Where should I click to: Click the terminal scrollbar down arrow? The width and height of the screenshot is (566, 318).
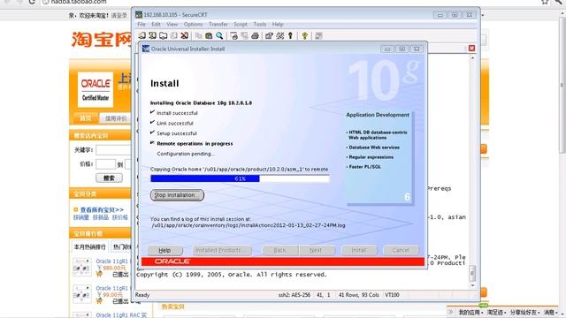coord(472,285)
